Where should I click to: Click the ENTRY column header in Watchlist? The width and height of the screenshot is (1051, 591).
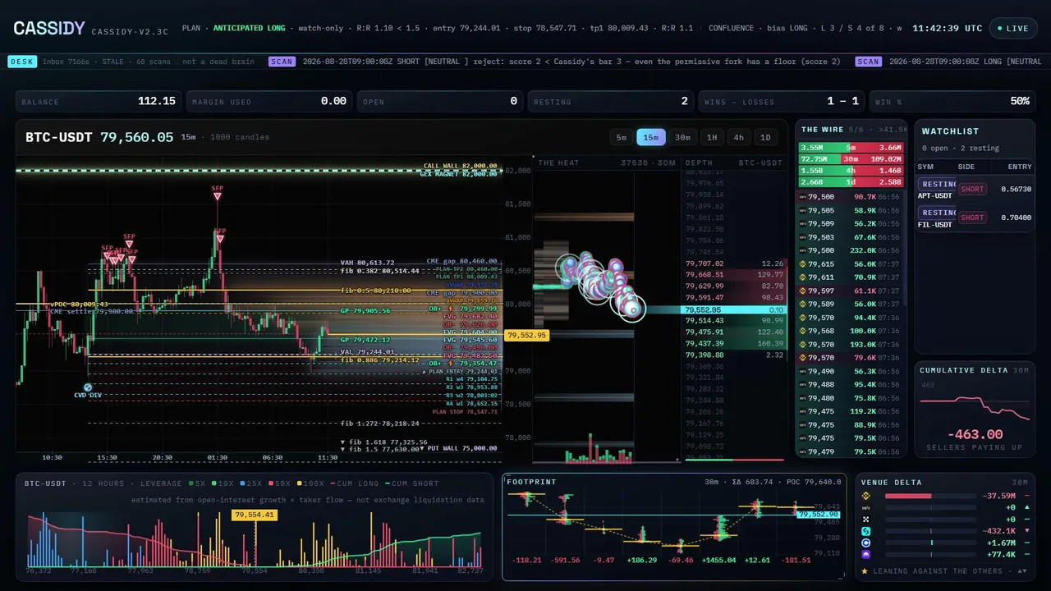click(1020, 167)
